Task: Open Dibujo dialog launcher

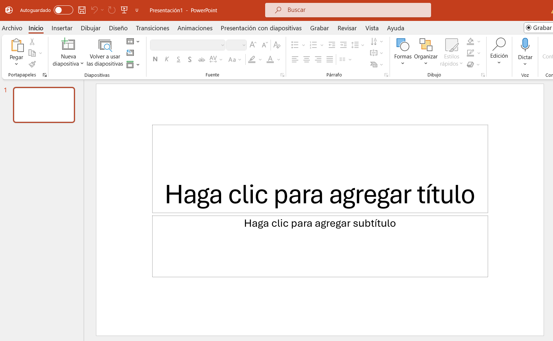Action: click(x=483, y=75)
